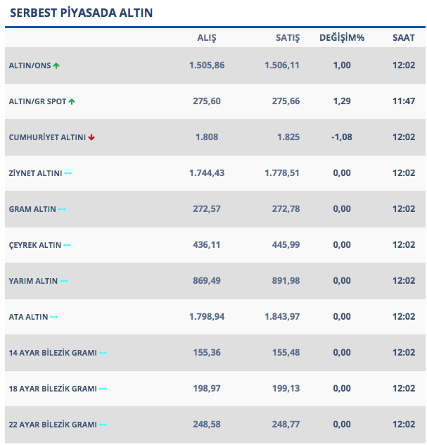Click the sideways arrow icon beside YARIM ALTIN
427x445 pixels.
click(x=64, y=281)
